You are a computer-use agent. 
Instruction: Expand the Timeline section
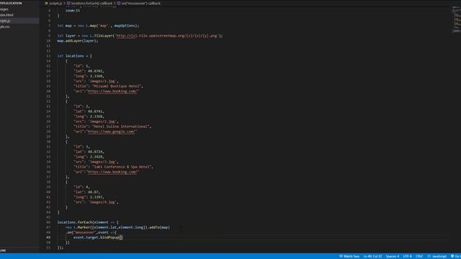coord(3,250)
